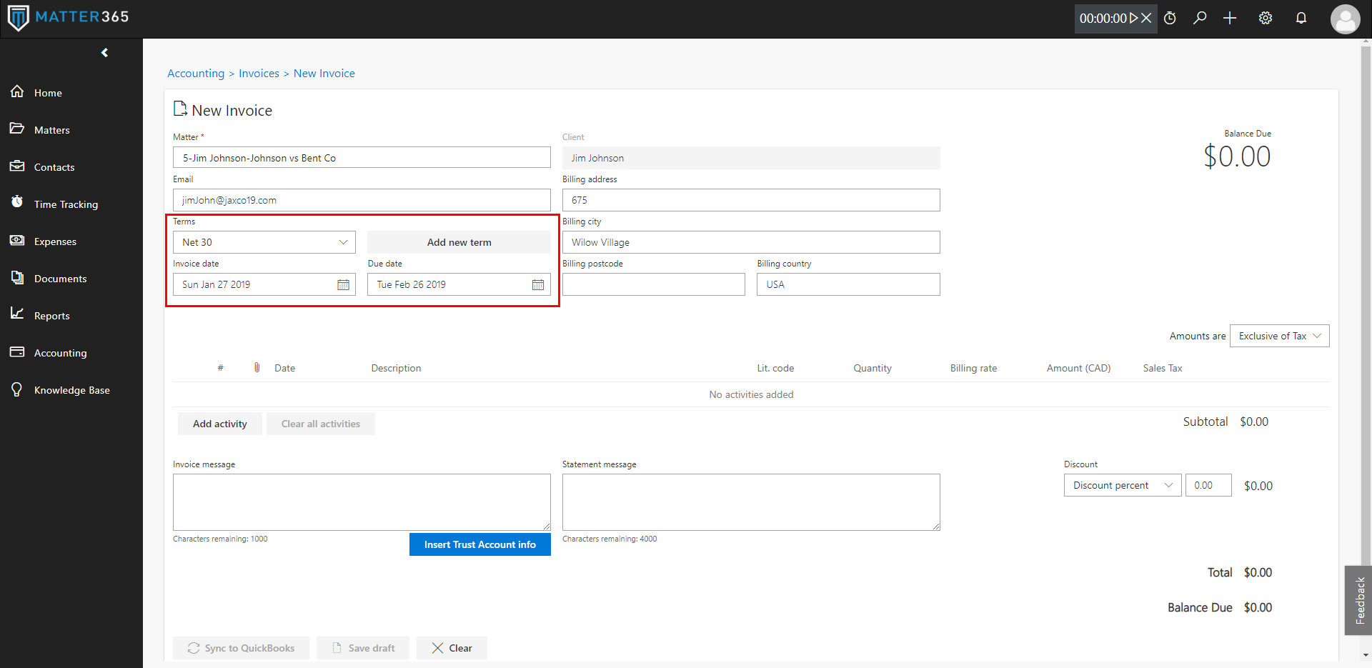Image resolution: width=1372 pixels, height=668 pixels.
Task: Click the Save draft button
Action: pyautogui.click(x=363, y=648)
